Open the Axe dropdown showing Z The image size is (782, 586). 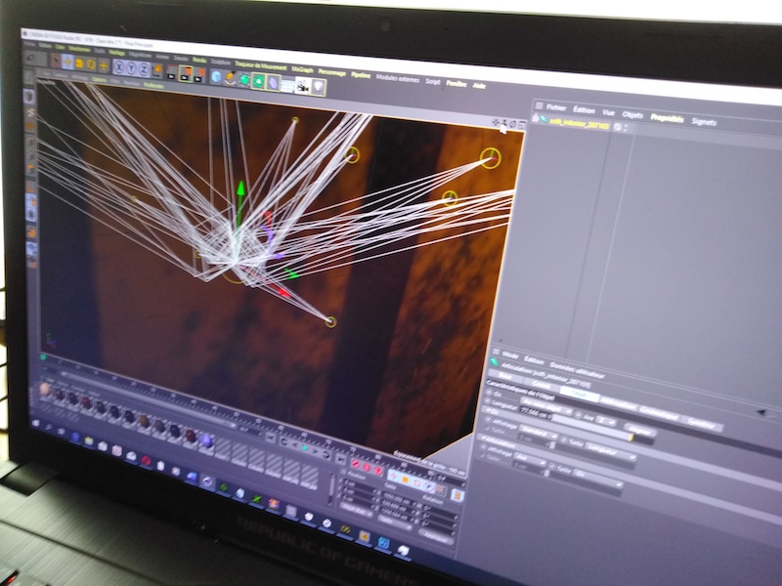tap(606, 421)
